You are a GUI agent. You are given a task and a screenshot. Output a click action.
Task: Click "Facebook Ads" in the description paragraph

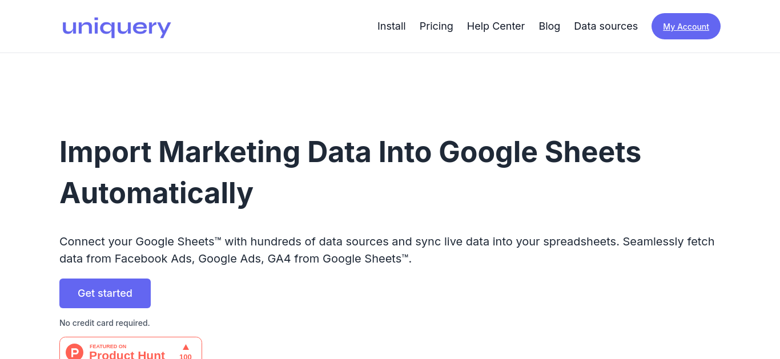(153, 259)
